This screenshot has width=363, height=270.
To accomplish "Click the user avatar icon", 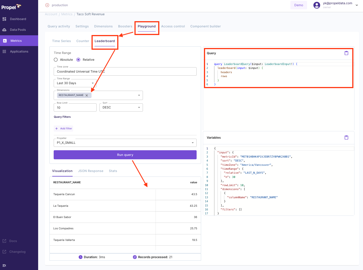I will 317,5.
